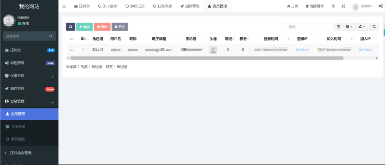Click the 默认组 cell in row 1
The height and width of the screenshot is (165, 385).
click(x=98, y=50)
